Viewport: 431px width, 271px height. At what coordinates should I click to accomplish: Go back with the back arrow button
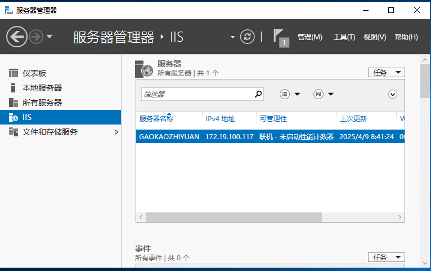17,37
